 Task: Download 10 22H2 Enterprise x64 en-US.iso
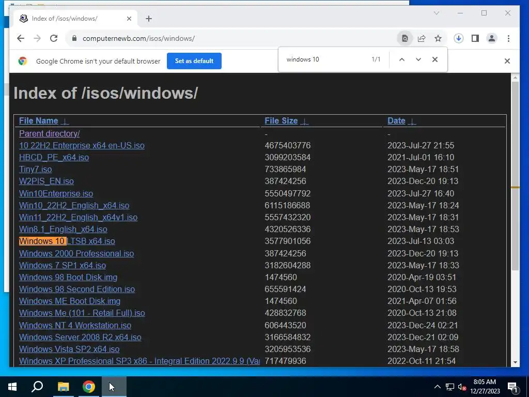point(82,145)
